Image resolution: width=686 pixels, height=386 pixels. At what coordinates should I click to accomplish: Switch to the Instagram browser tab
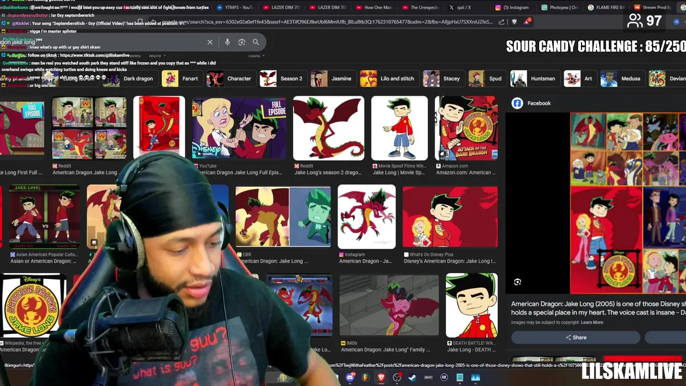513,8
